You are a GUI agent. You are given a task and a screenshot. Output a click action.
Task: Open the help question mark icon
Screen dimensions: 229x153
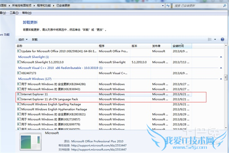[223, 39]
